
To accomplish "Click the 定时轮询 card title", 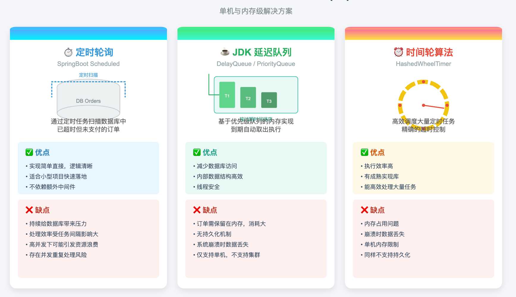I will point(94,52).
